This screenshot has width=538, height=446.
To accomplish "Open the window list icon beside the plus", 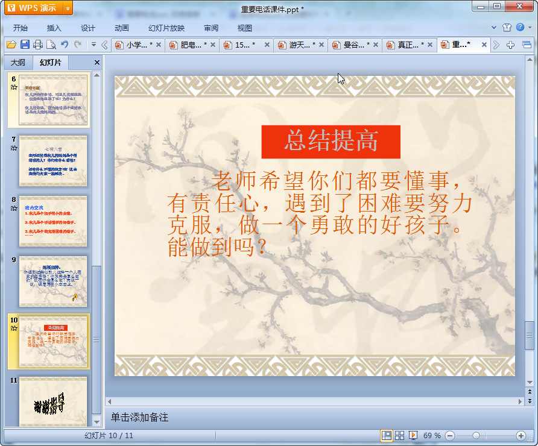I will pos(527,45).
